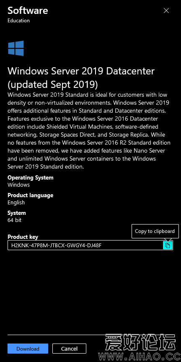Click the Product key label

coord(23,237)
